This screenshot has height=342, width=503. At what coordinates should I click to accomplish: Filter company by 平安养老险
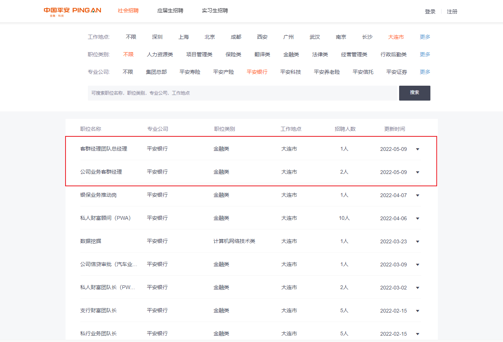327,72
